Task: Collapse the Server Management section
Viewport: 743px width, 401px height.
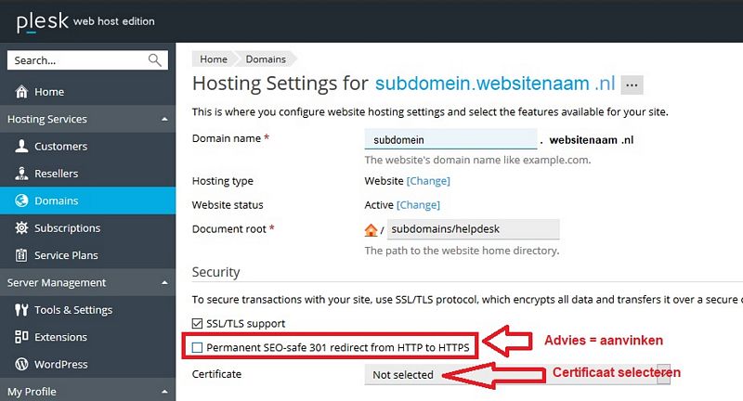Action: point(164,282)
